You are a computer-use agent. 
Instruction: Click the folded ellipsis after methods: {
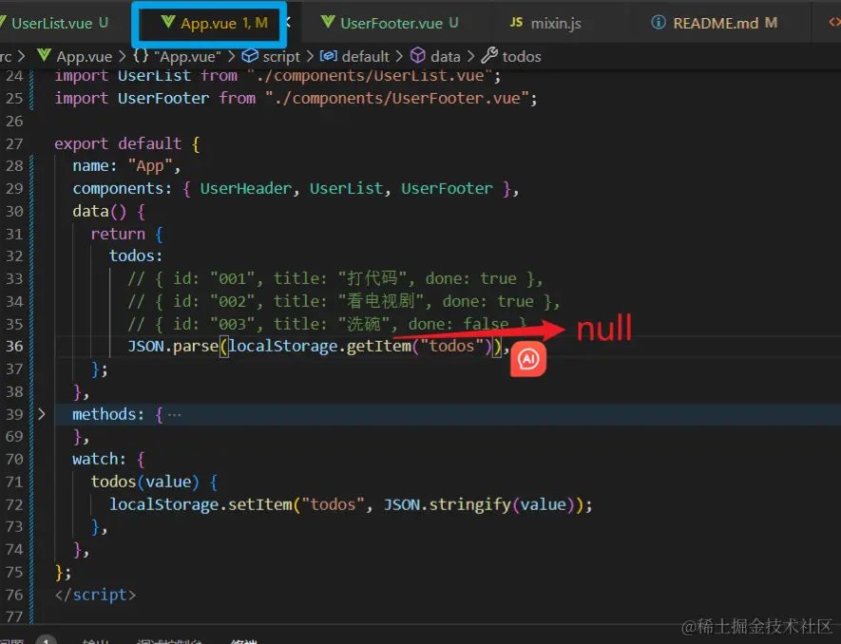click(174, 414)
